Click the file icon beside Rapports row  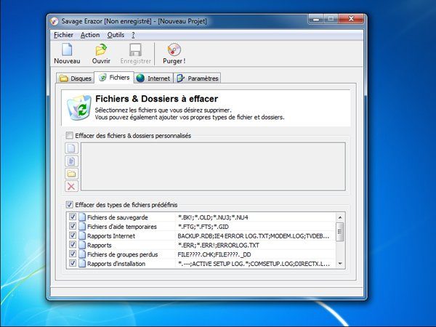81,245
